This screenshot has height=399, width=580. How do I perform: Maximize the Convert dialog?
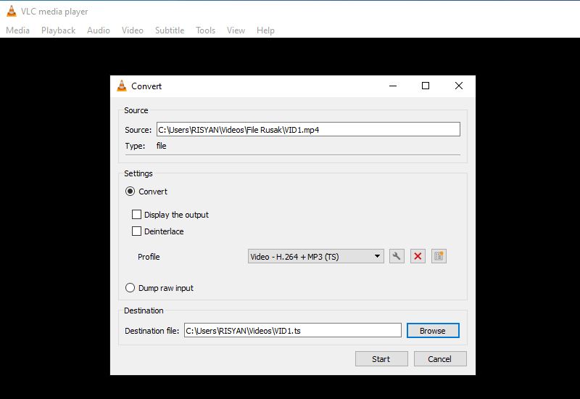[426, 86]
